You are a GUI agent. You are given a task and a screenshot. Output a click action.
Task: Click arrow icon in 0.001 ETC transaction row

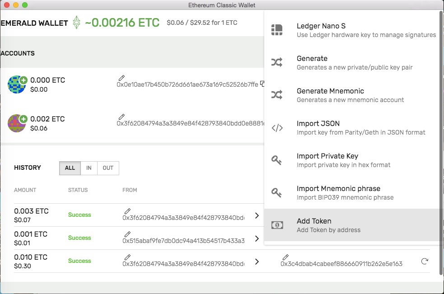click(x=257, y=238)
